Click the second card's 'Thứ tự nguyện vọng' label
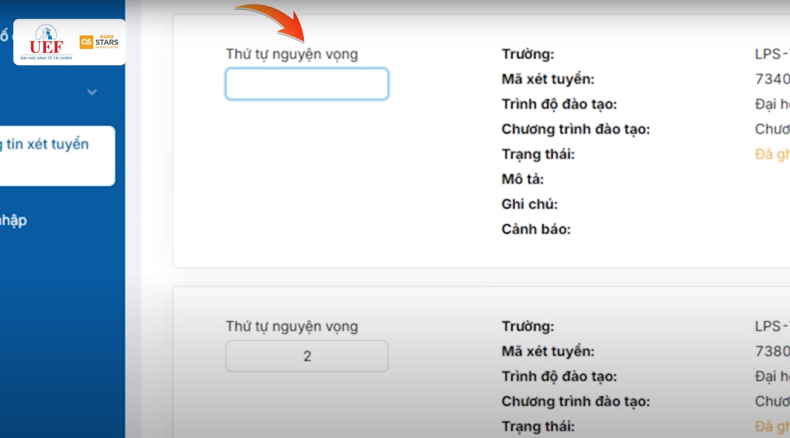Image resolution: width=790 pixels, height=438 pixels. point(292,327)
